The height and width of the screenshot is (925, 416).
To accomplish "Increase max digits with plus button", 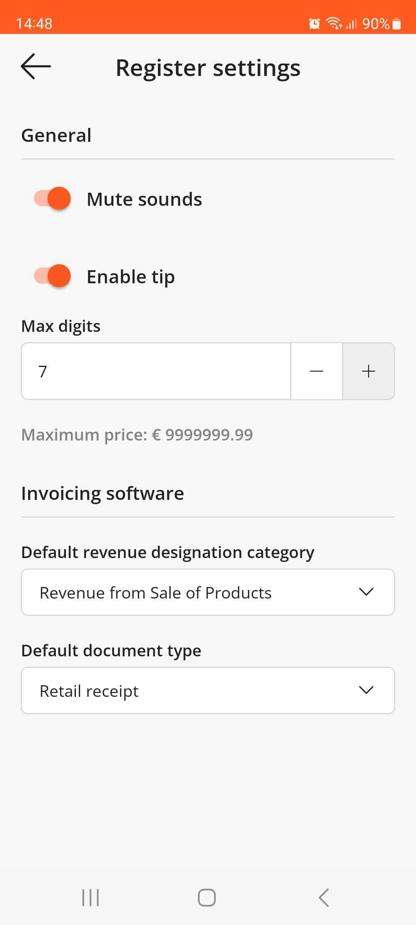I will point(369,371).
